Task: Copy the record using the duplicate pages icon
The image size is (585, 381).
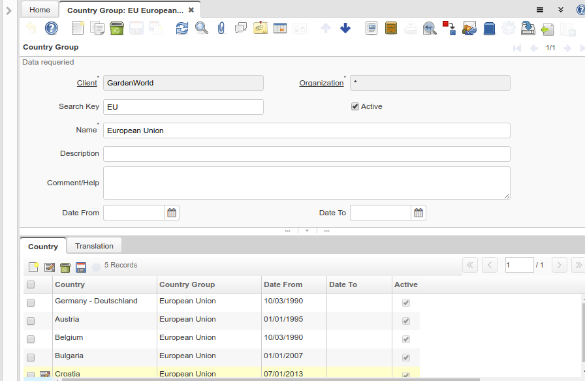Action: pyautogui.click(x=97, y=28)
